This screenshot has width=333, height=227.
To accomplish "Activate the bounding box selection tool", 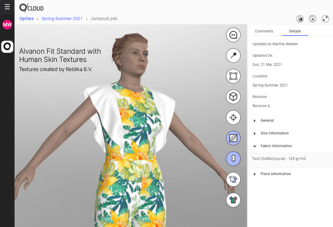I will pyautogui.click(x=233, y=76).
